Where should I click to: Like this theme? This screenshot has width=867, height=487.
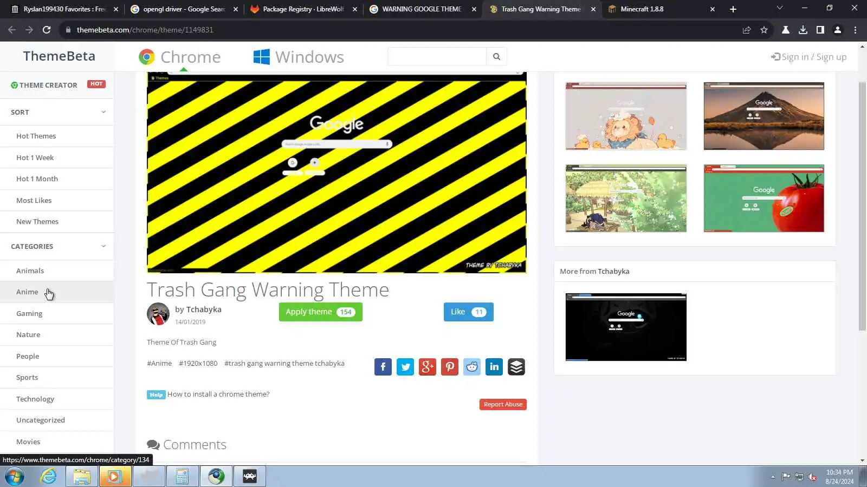(468, 312)
